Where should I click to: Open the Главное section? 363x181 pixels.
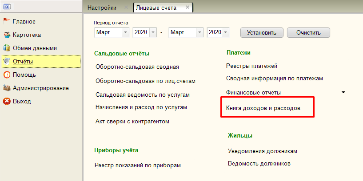[x=24, y=21]
